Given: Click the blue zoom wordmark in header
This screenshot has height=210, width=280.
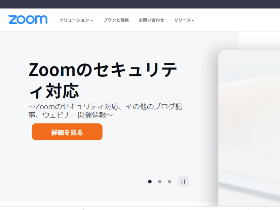Looking at the screenshot, I should [28, 20].
